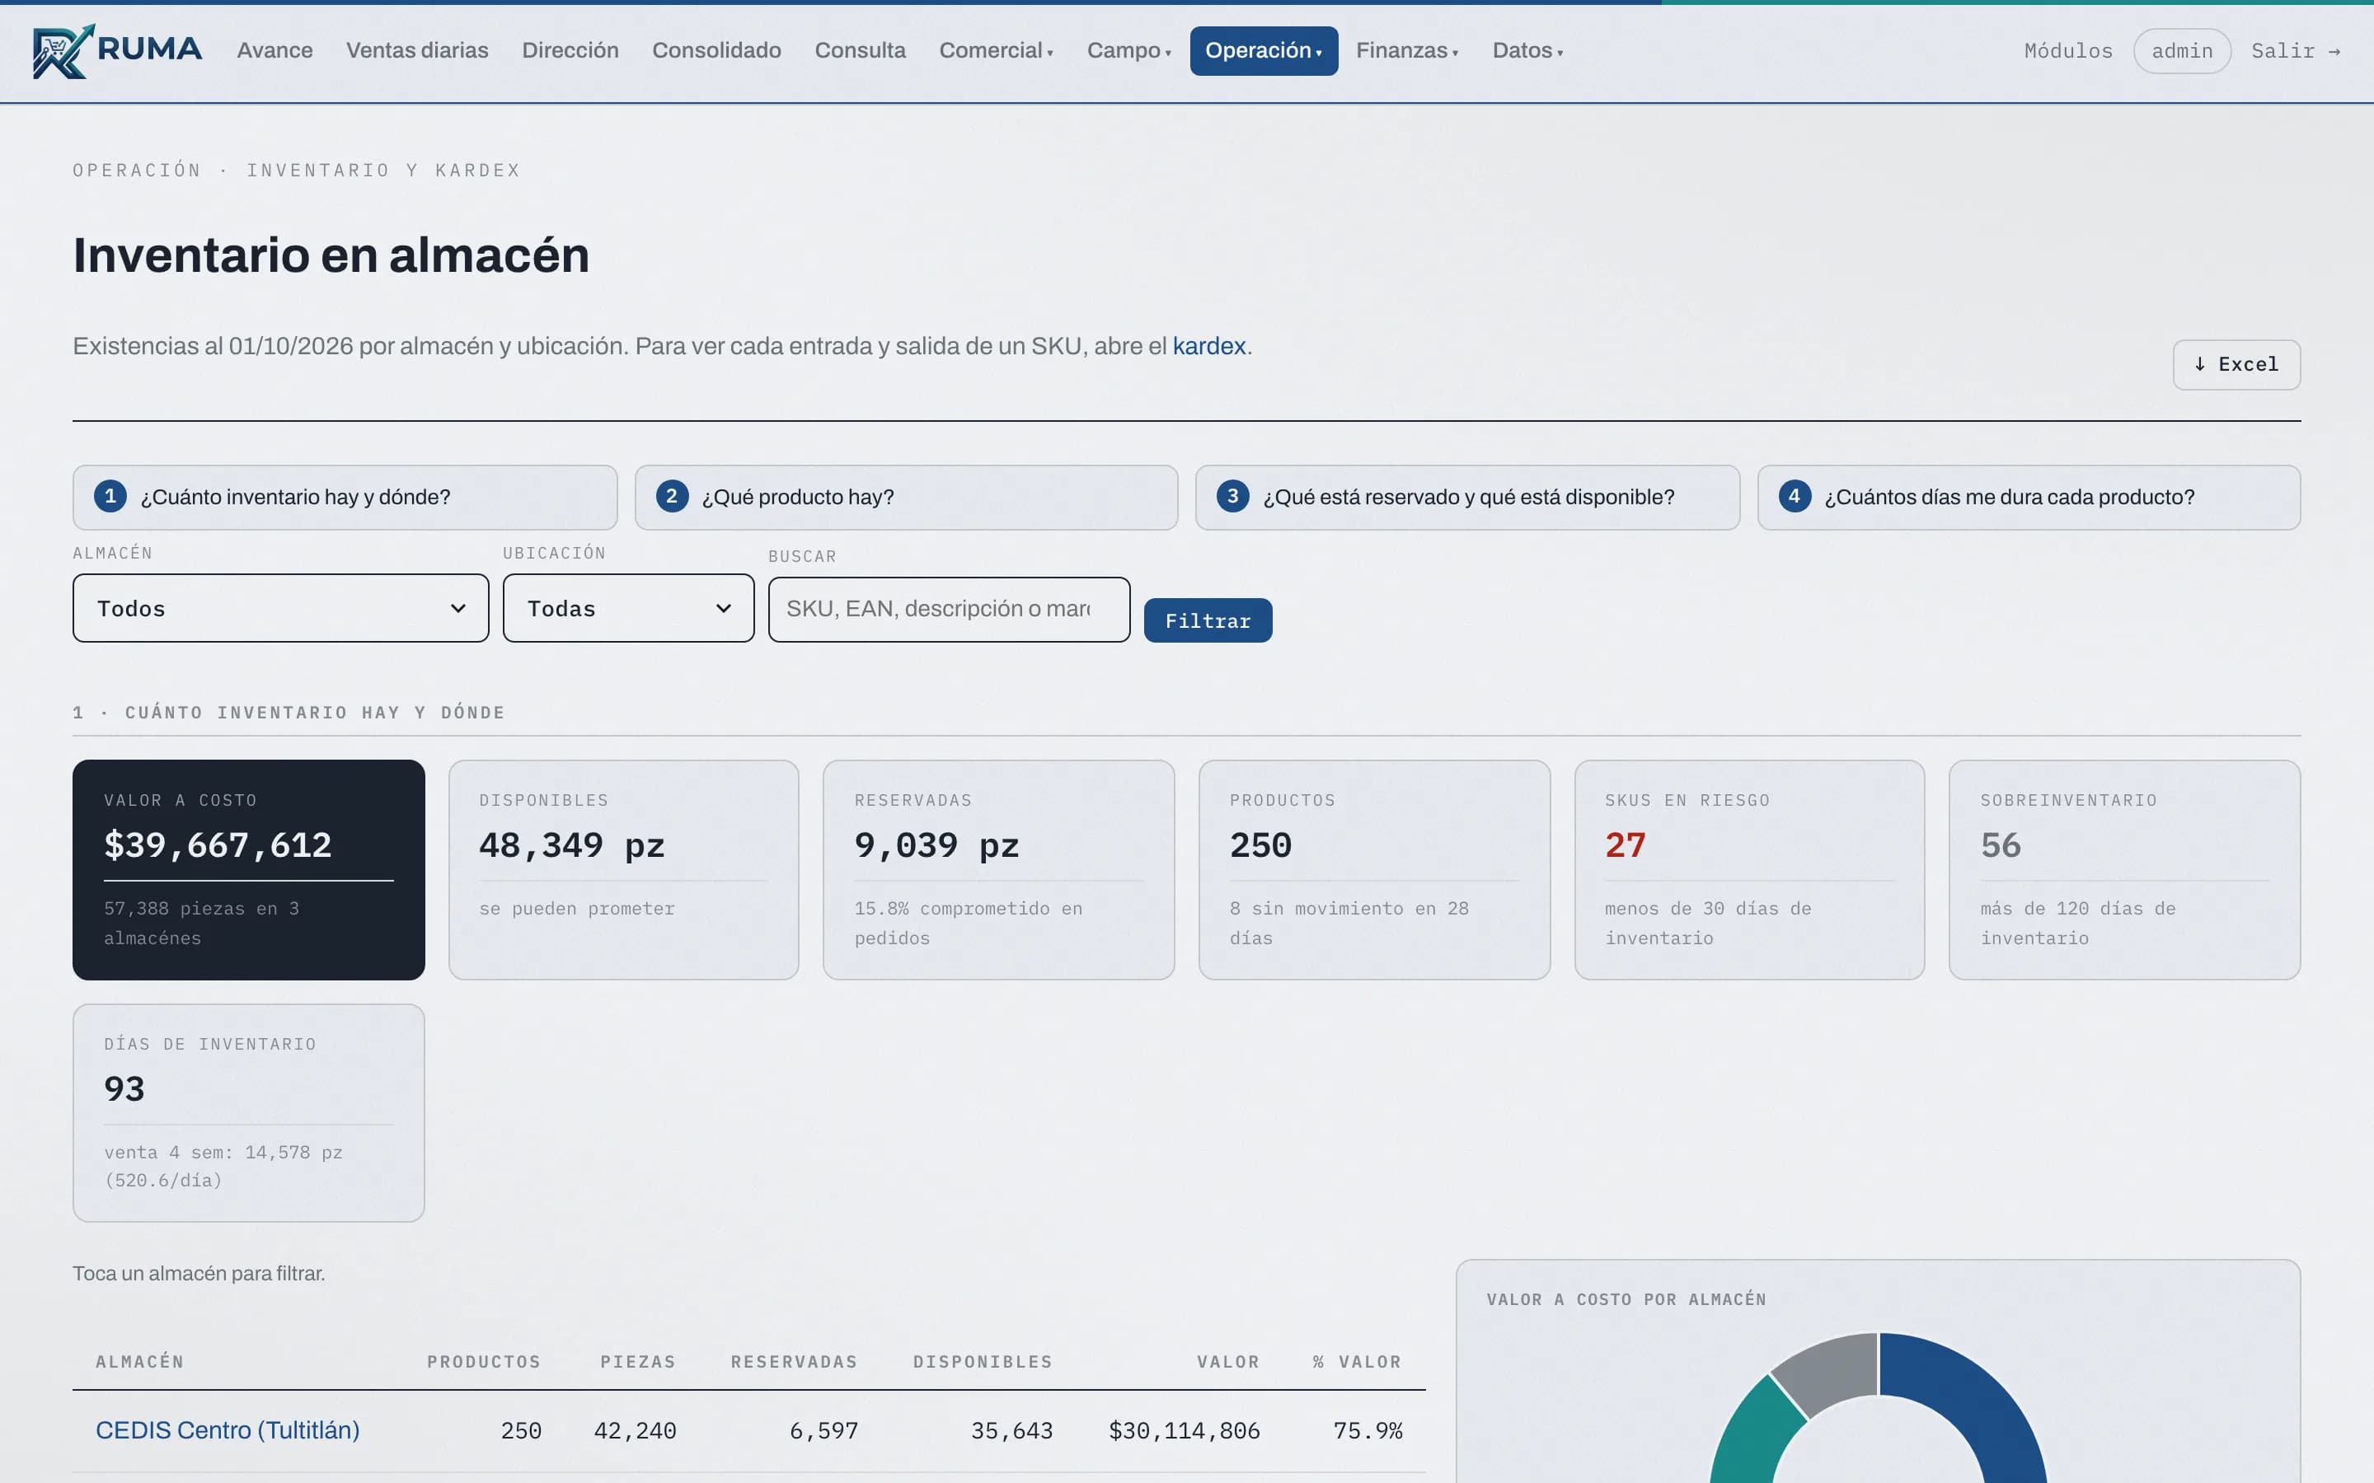Open the Dirección page
This screenshot has width=2374, height=1483.
570,51
